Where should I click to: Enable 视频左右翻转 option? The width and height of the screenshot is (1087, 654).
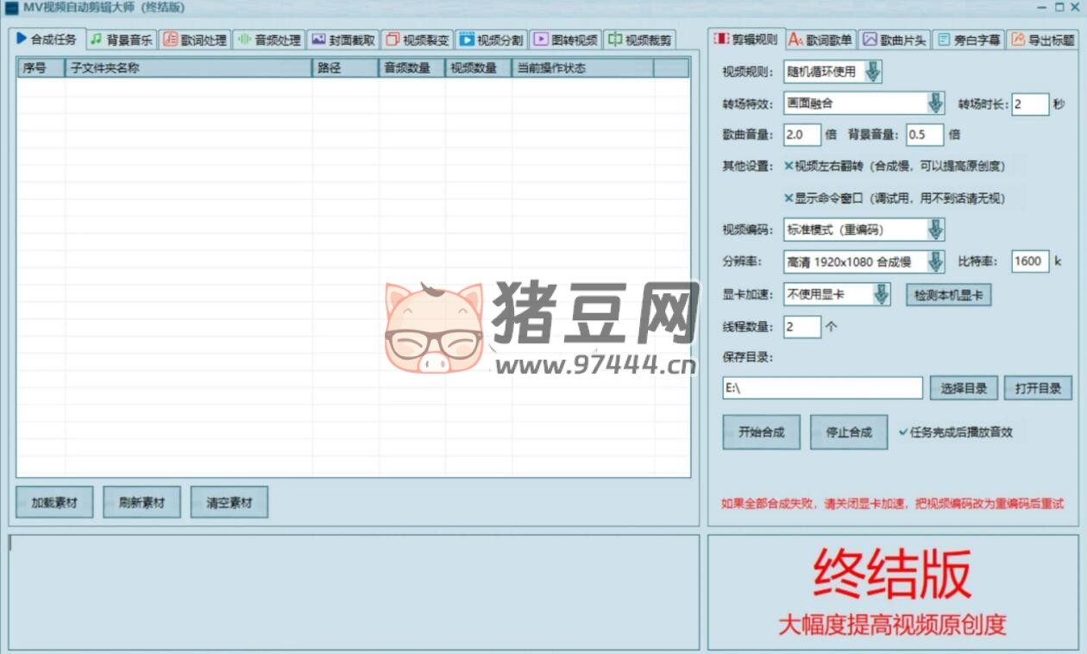tap(789, 166)
